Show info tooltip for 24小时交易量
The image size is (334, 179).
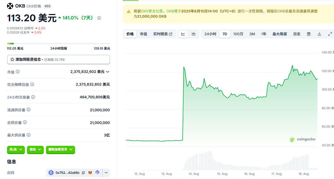point(33,97)
